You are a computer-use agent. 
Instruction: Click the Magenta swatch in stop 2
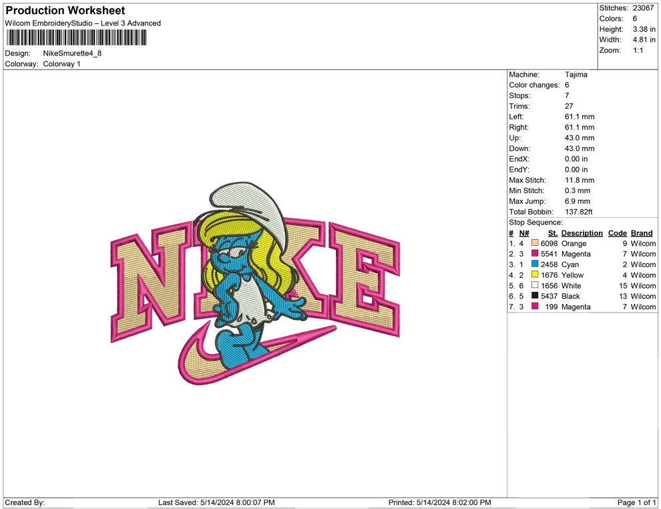(x=535, y=253)
